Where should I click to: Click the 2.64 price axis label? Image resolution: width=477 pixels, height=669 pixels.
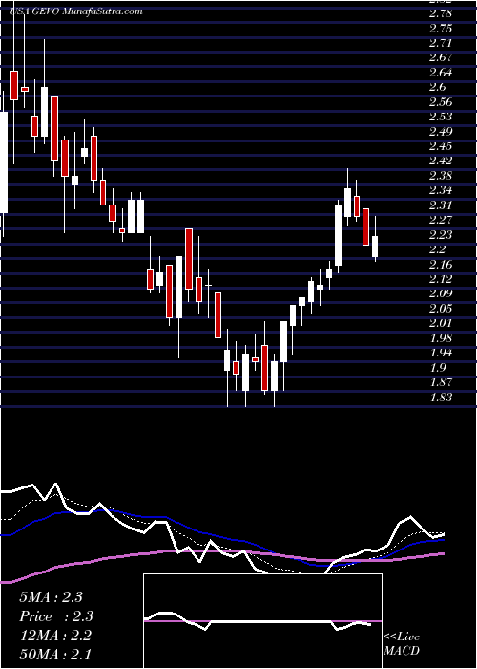point(441,73)
